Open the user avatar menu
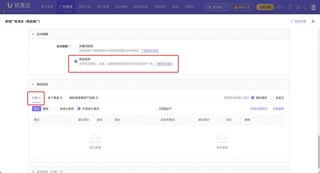 click(313, 7)
